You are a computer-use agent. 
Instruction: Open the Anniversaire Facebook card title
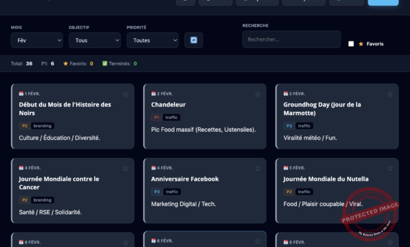[185, 179]
